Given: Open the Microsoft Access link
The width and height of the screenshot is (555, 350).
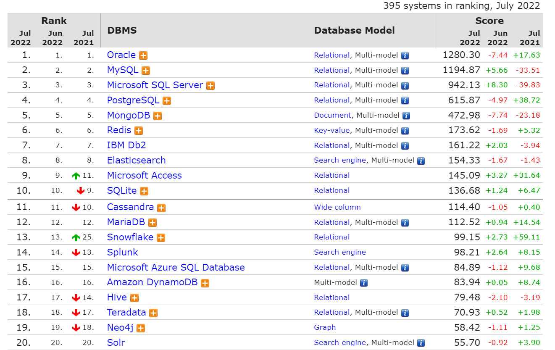Looking at the screenshot, I should coord(144,175).
